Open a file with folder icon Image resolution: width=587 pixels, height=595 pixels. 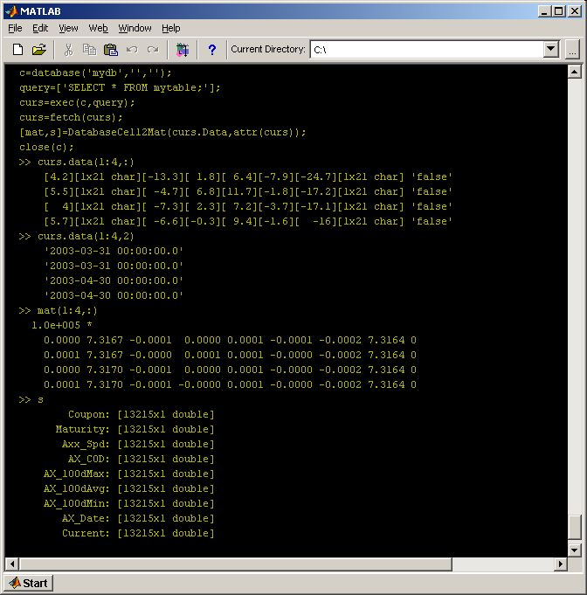click(38, 49)
